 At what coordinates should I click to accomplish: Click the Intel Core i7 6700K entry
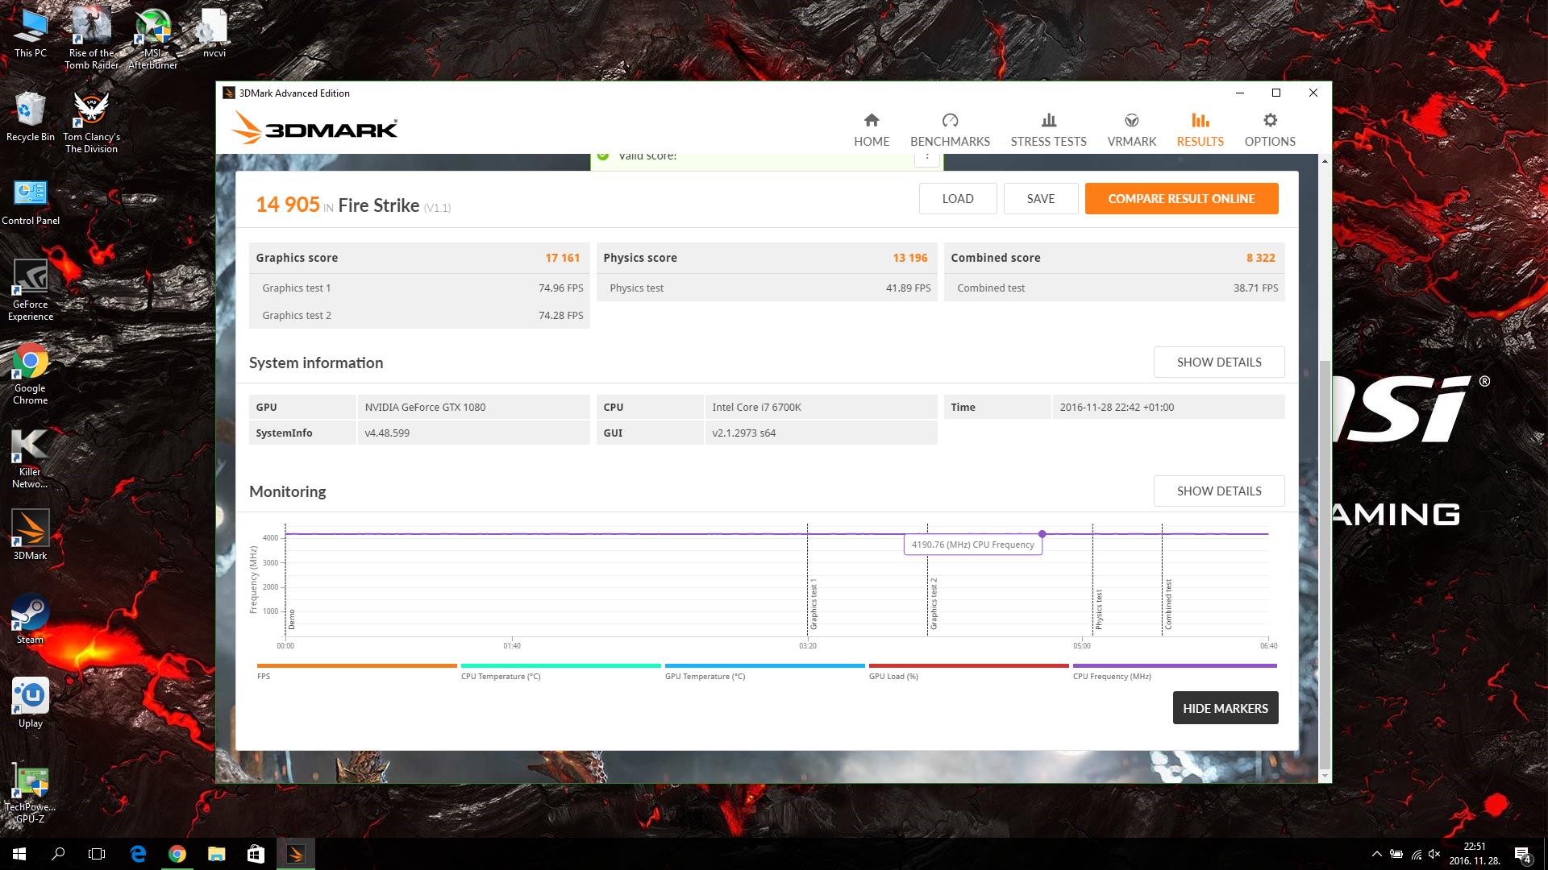pos(756,407)
